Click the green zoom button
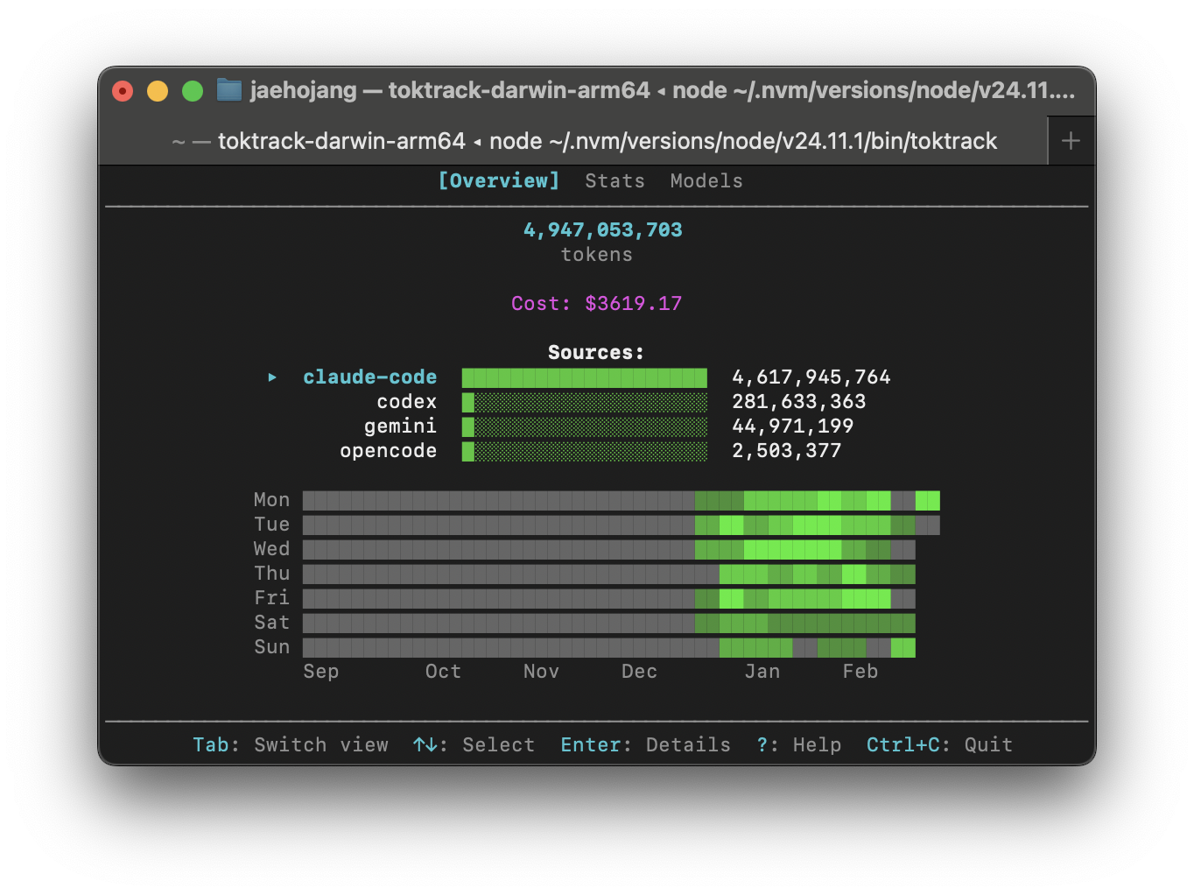The image size is (1194, 895). point(192,90)
